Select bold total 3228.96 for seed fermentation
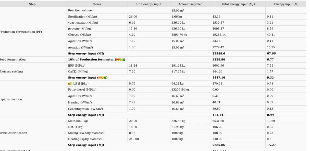The image size is (310, 151). 219,59
